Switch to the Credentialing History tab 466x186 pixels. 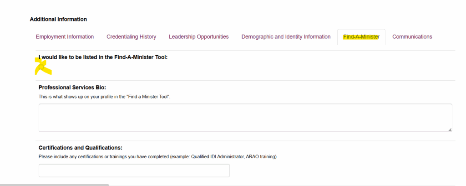click(x=131, y=37)
